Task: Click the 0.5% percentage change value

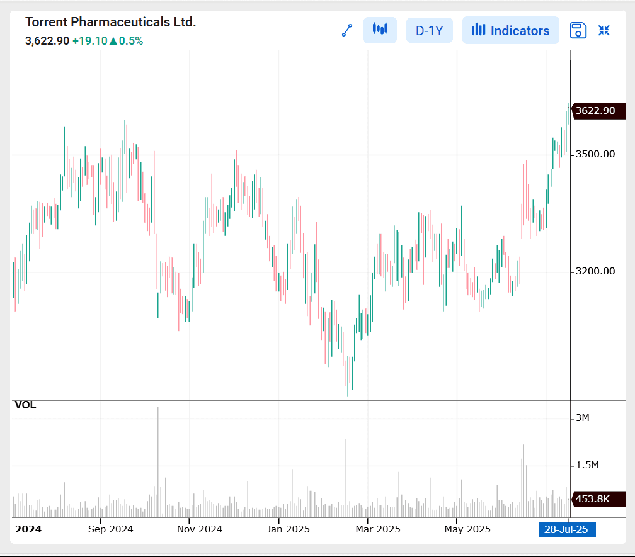Action: 131,41
